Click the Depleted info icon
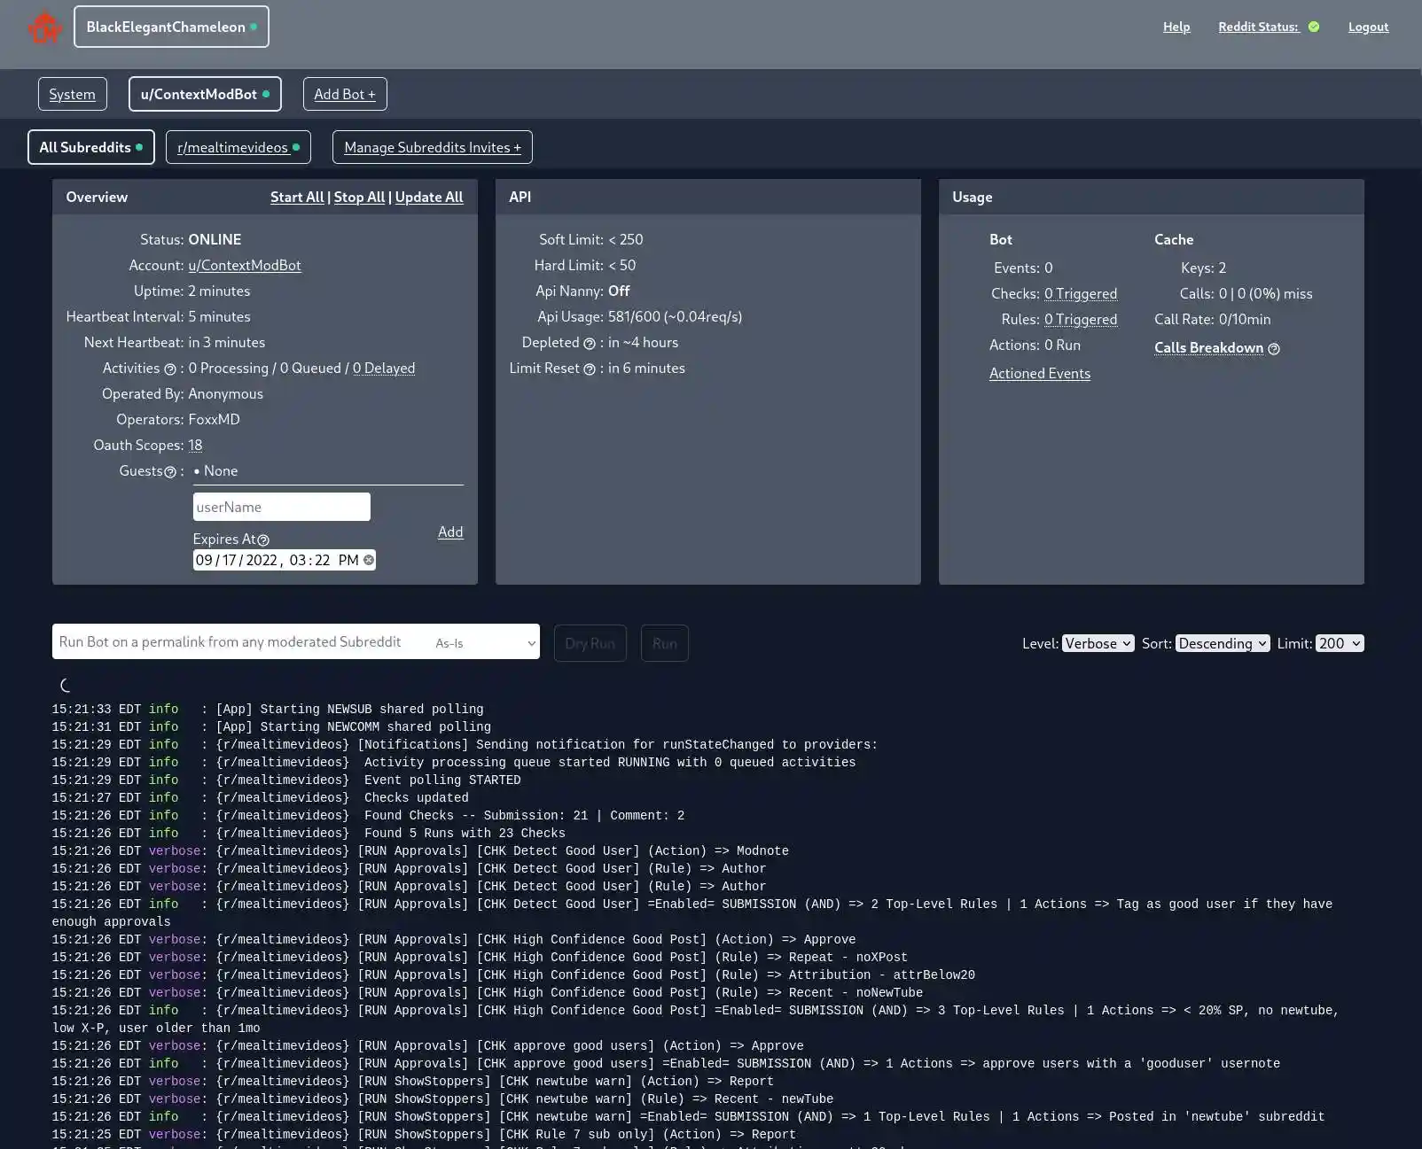 tap(590, 343)
